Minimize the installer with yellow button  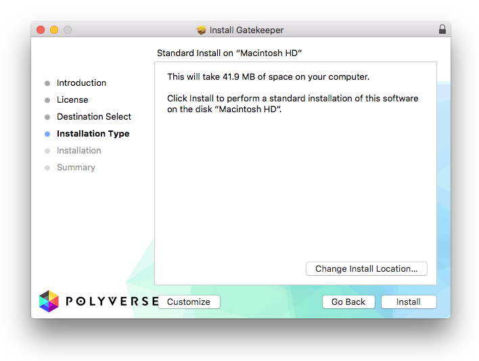(x=54, y=30)
